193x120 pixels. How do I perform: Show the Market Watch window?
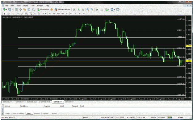pos(16,10)
